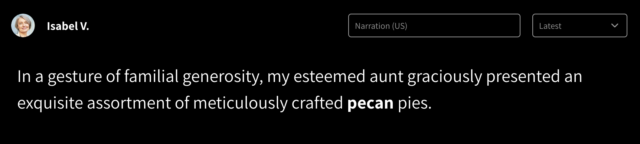
Task: Click the word exquisite in the sentence
Action: coord(50,103)
